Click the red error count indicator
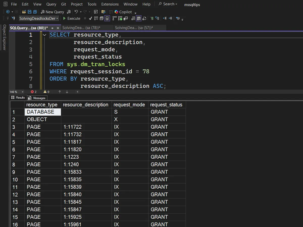 click(34, 92)
